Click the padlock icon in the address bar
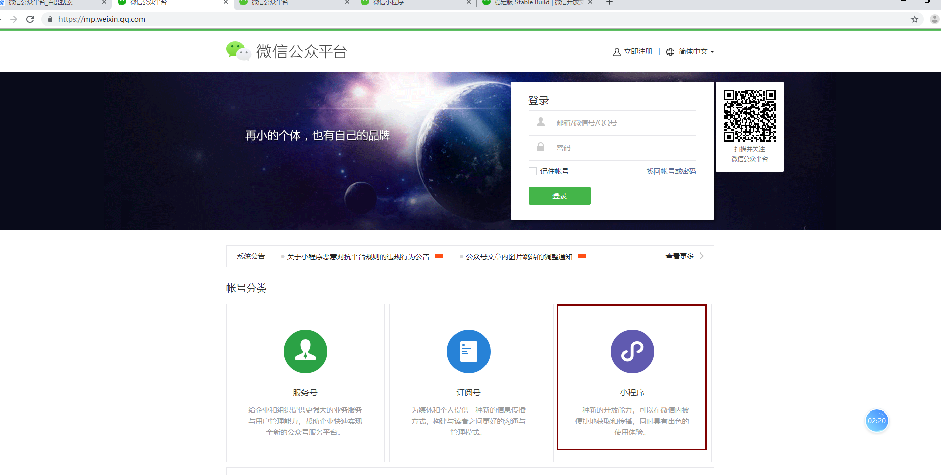 pos(50,19)
